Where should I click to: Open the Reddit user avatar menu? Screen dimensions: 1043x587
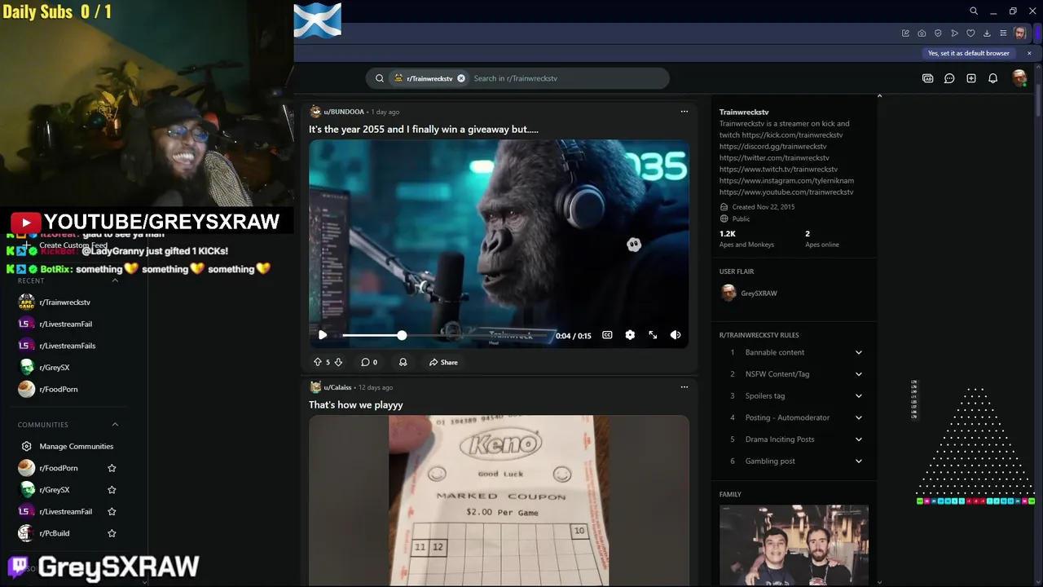pyautogui.click(x=1019, y=77)
